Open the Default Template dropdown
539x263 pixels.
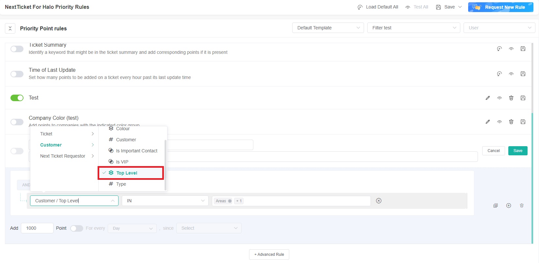[328, 28]
